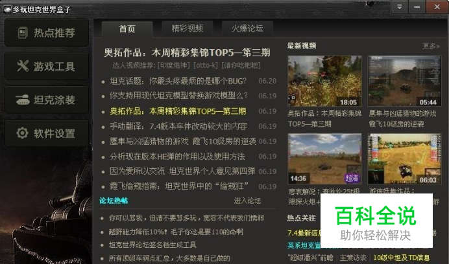Image resolution: width=449 pixels, height=264 pixels.
Task: Click the app tank icon in title bar
Action: coord(7,10)
